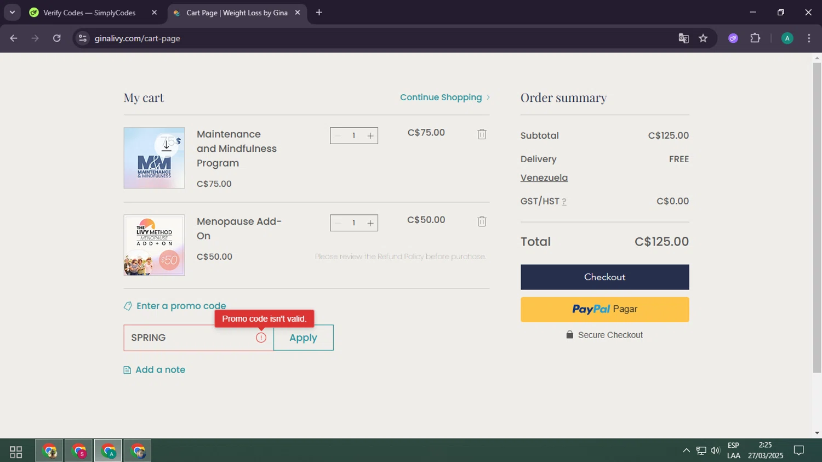This screenshot has width=822, height=462.
Task: Remove Menopause Add-On with trash icon
Action: point(482,221)
